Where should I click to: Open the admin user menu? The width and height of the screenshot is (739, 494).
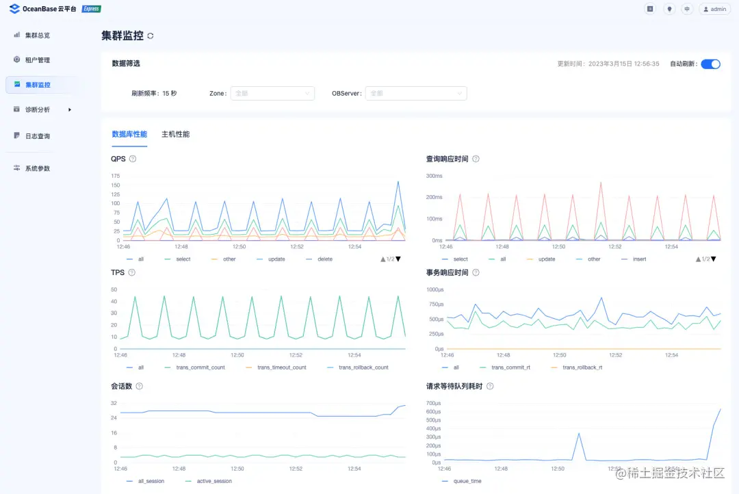pyautogui.click(x=714, y=9)
